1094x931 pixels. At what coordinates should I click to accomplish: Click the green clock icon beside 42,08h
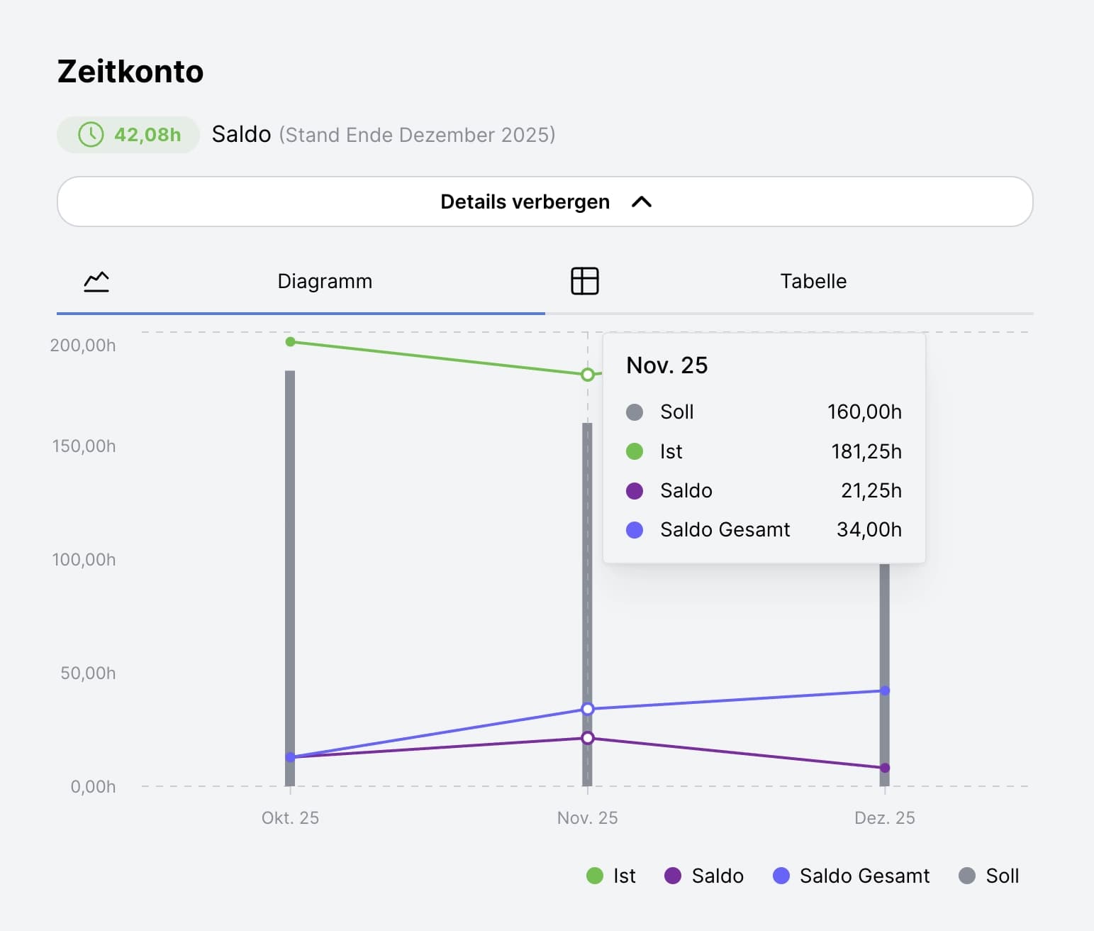pos(91,135)
